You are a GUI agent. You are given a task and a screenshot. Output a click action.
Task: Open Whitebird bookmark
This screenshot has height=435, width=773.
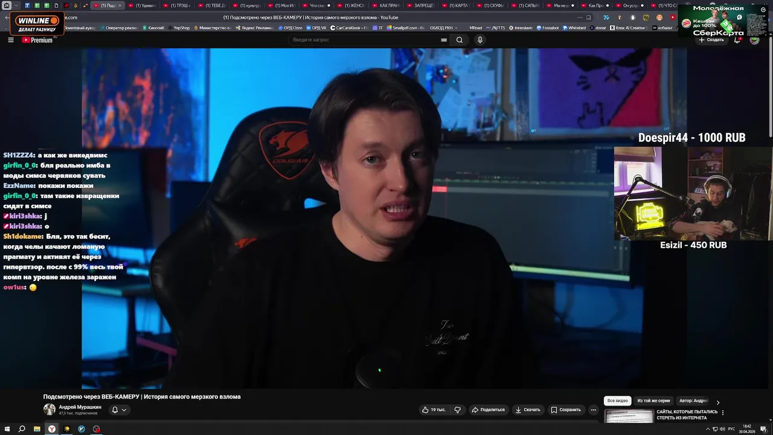coord(574,28)
